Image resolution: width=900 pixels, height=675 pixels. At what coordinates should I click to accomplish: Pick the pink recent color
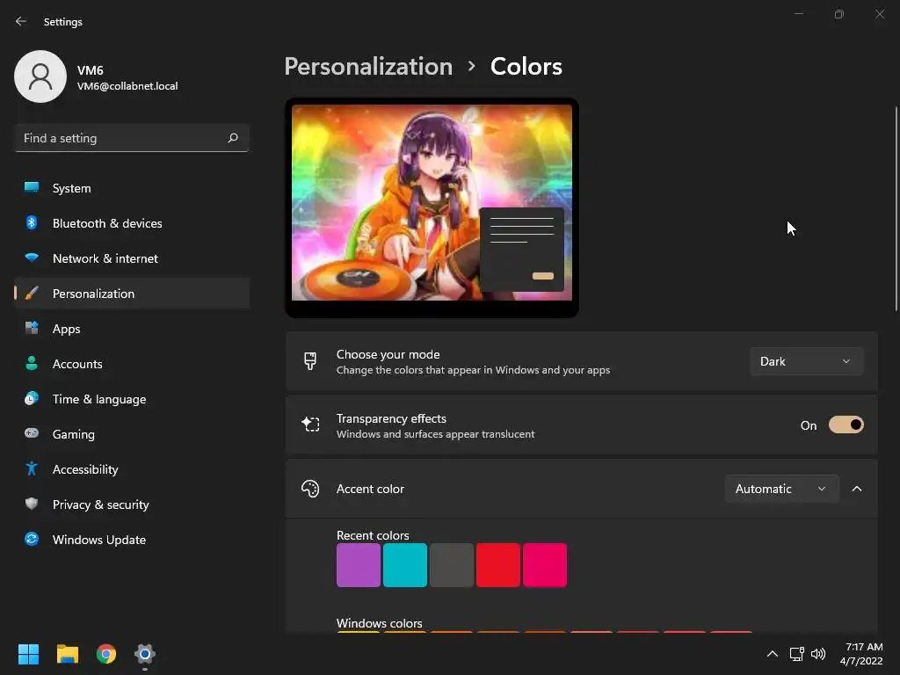[545, 565]
